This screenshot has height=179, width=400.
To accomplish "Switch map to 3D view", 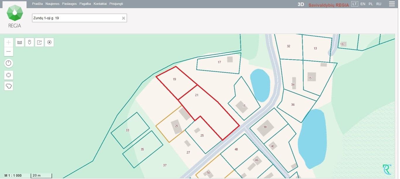I will (x=301, y=4).
